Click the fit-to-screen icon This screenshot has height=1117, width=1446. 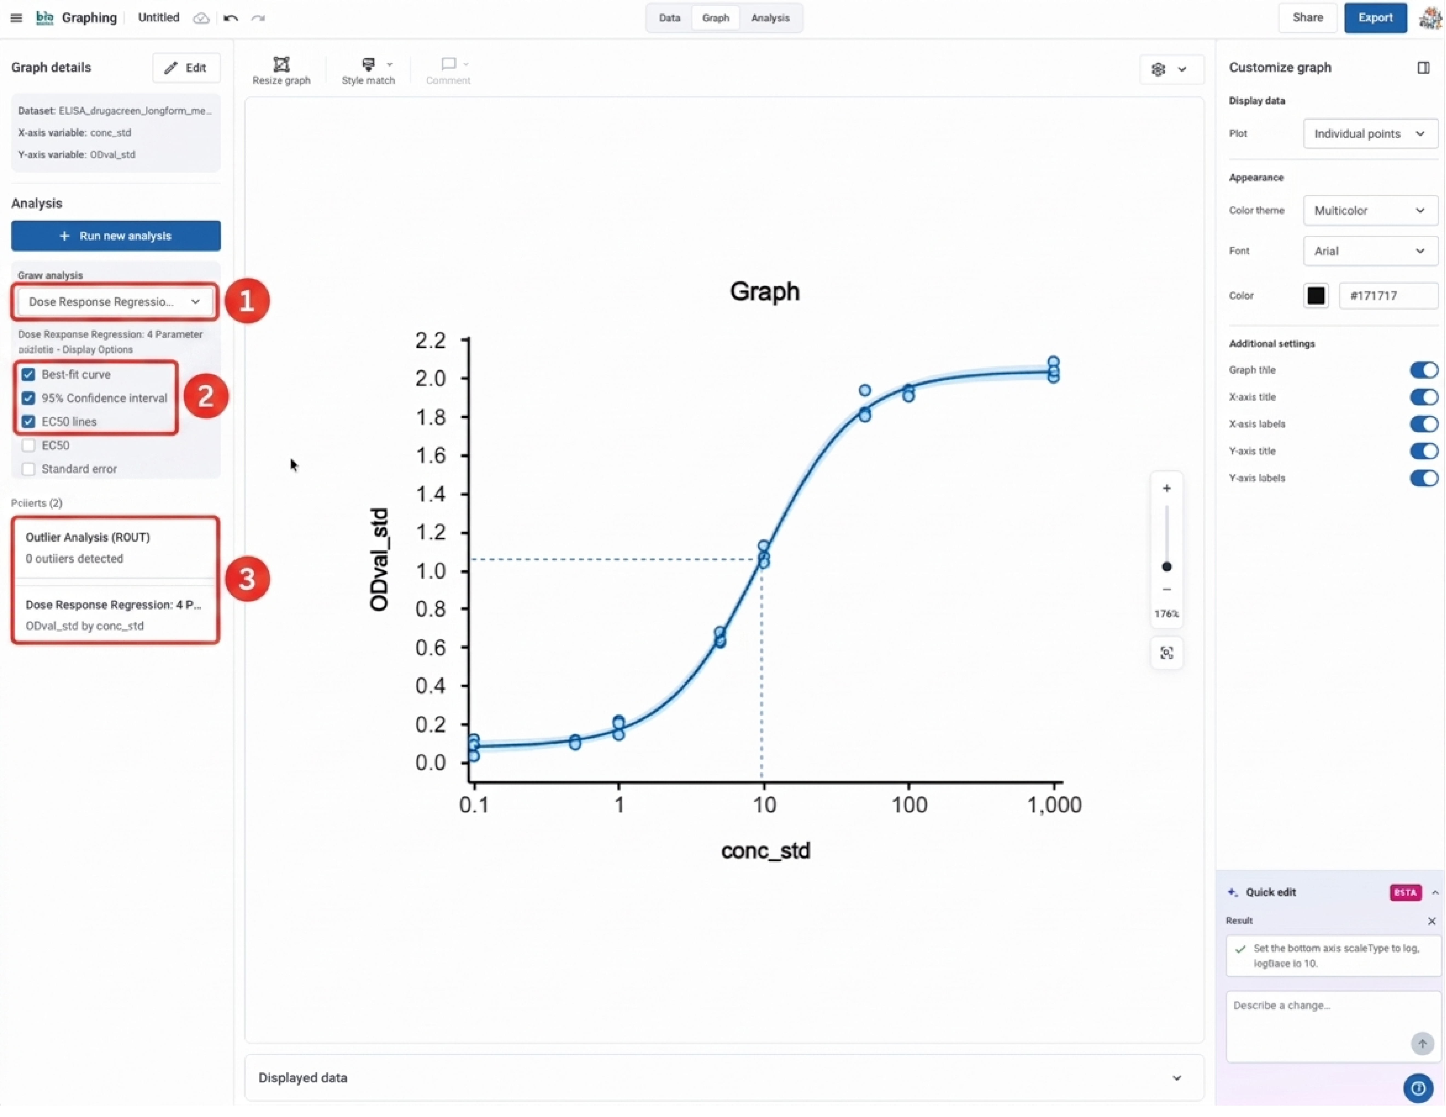tap(1167, 653)
